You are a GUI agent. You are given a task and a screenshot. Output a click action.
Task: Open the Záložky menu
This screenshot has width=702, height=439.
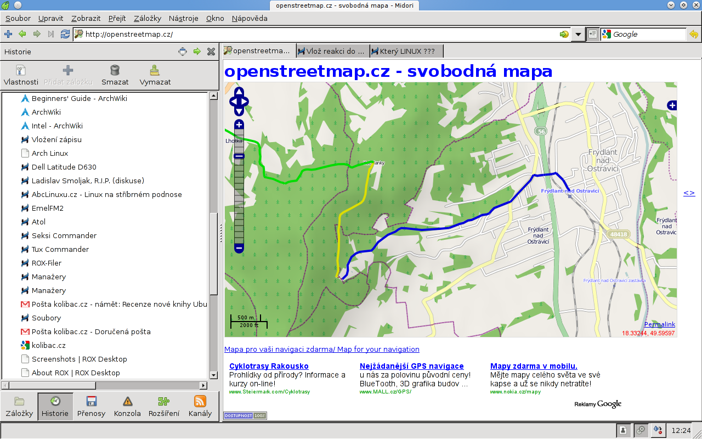point(148,18)
